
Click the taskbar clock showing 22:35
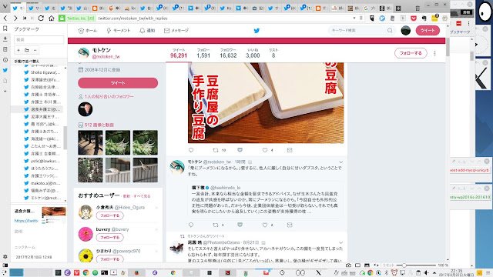456,272
